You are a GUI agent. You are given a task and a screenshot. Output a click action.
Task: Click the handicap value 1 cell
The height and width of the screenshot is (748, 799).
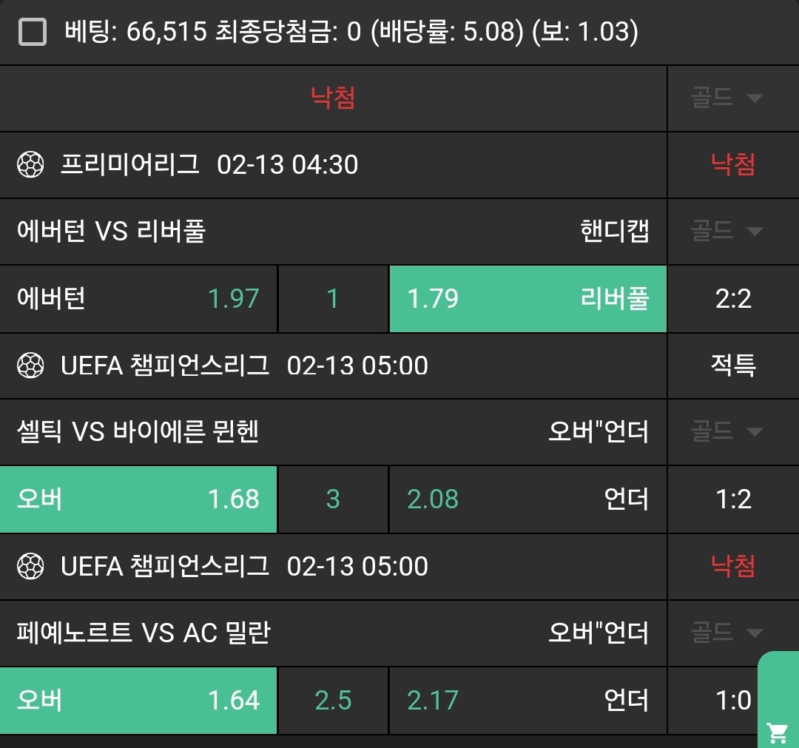click(x=333, y=299)
